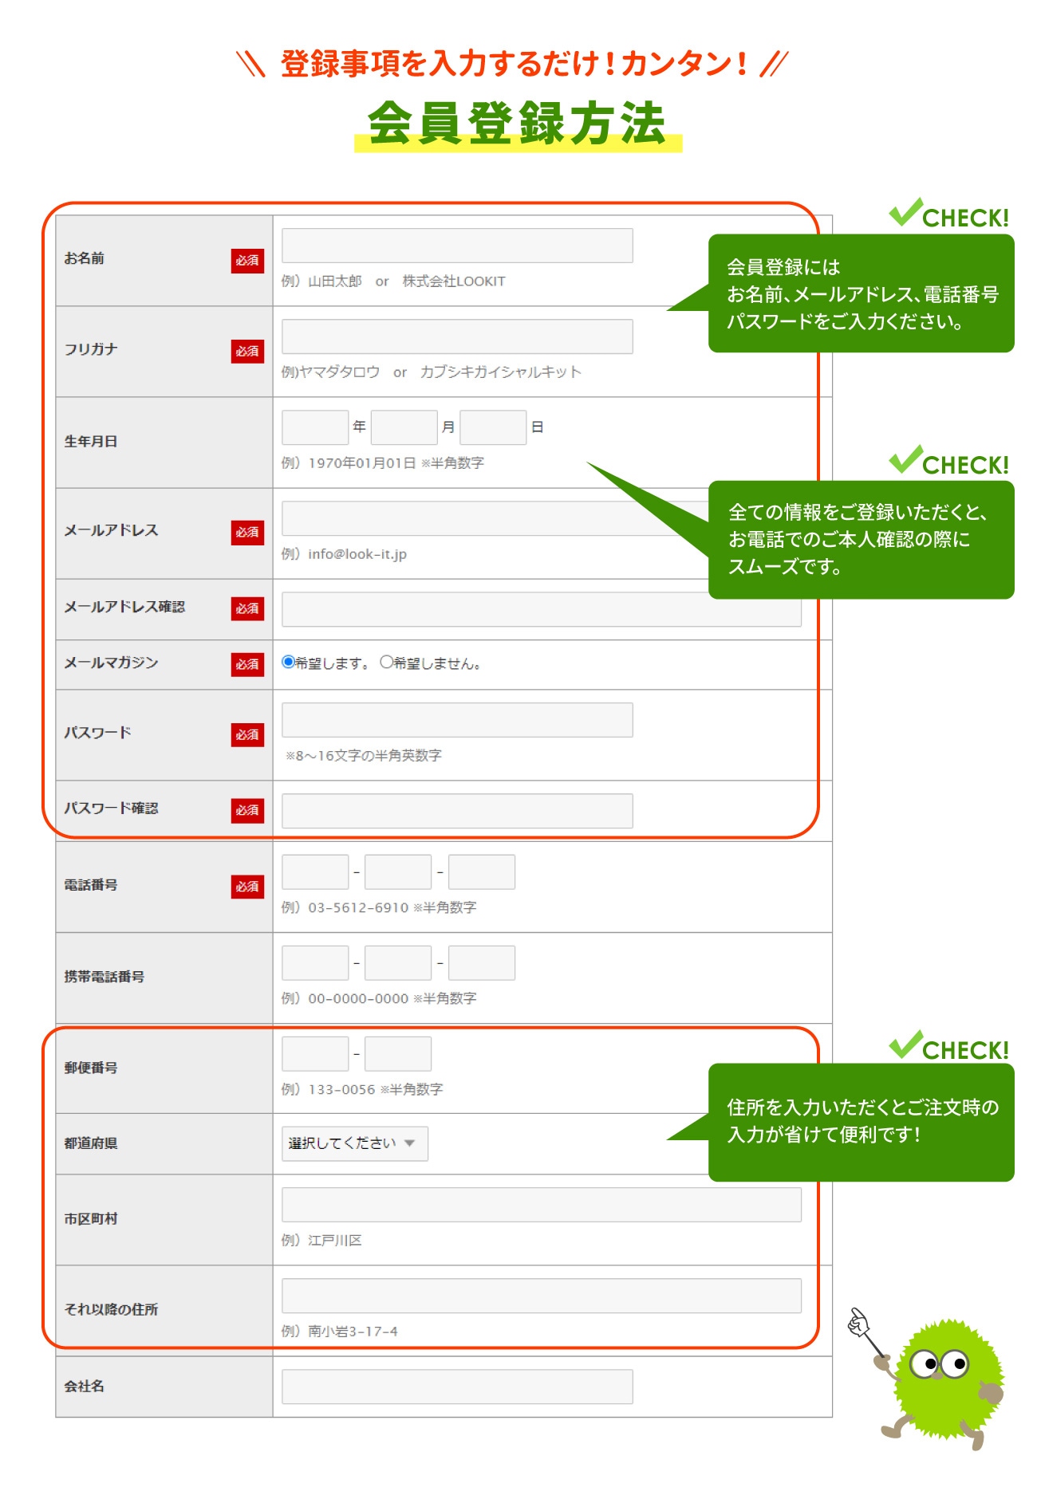Click the メールアドレス input field
The image size is (1037, 1499).
(x=495, y=518)
